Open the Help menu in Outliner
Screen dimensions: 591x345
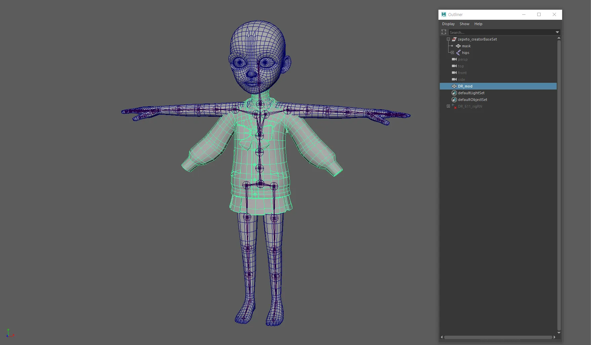click(x=478, y=24)
